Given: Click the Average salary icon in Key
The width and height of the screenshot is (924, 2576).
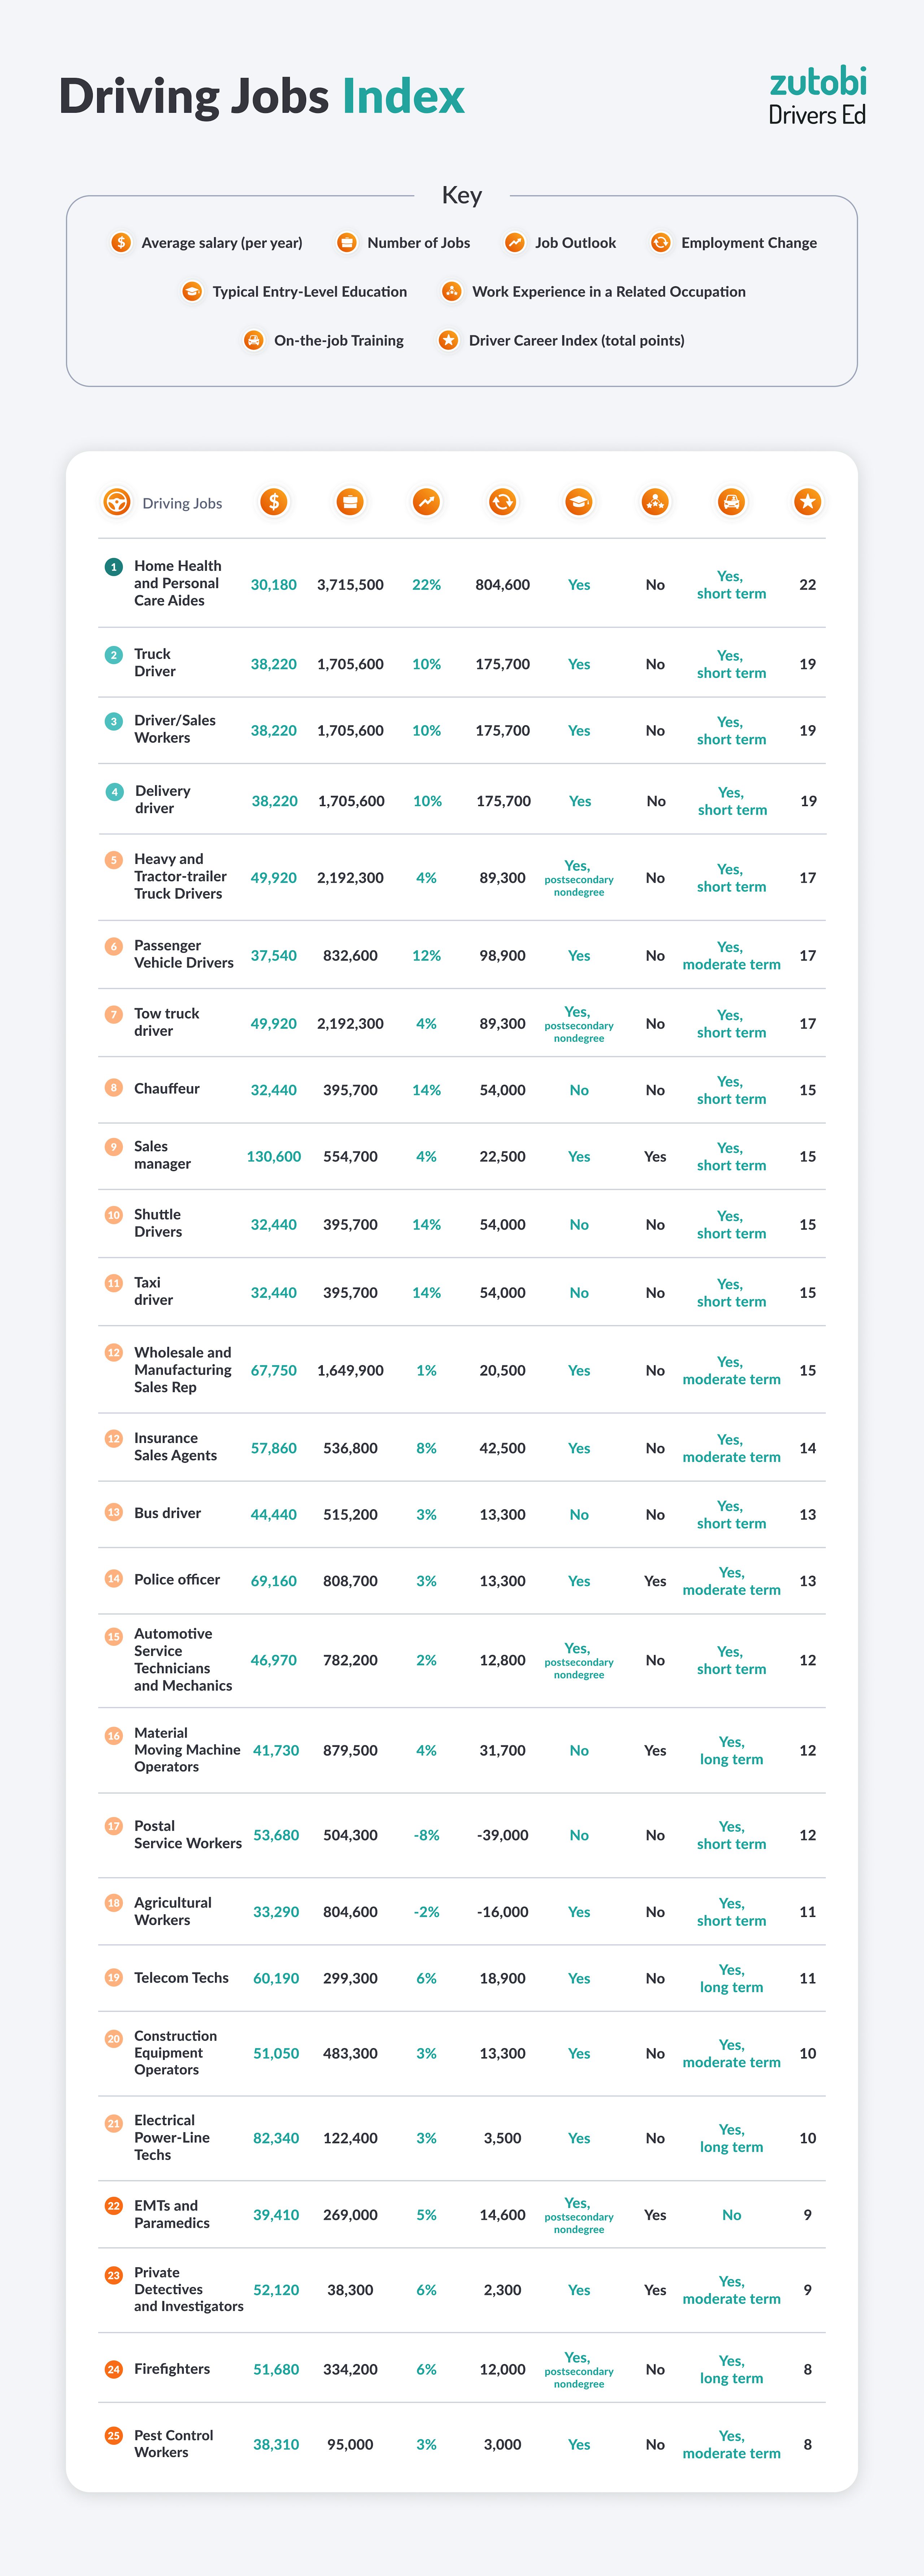Looking at the screenshot, I should (x=121, y=243).
